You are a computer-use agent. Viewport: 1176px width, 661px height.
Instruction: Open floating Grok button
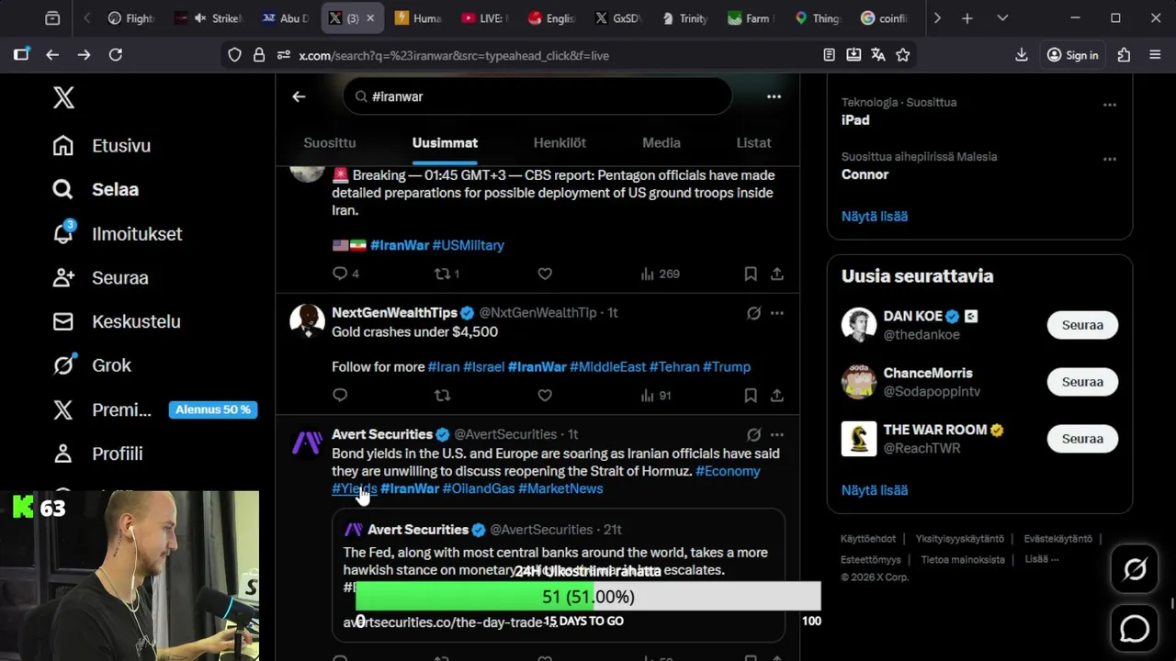point(1135,570)
